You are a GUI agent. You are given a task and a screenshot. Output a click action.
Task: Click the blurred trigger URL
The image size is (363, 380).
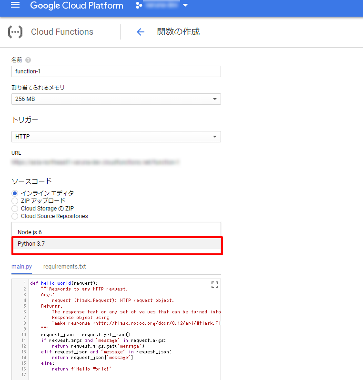tap(95, 162)
